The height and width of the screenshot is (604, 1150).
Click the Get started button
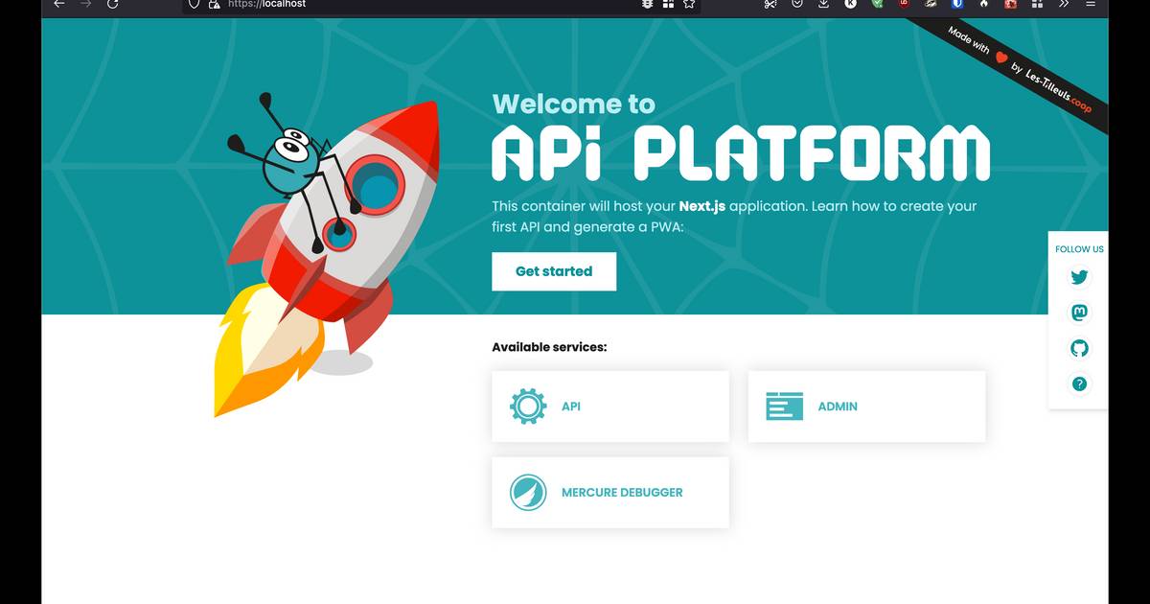click(554, 271)
